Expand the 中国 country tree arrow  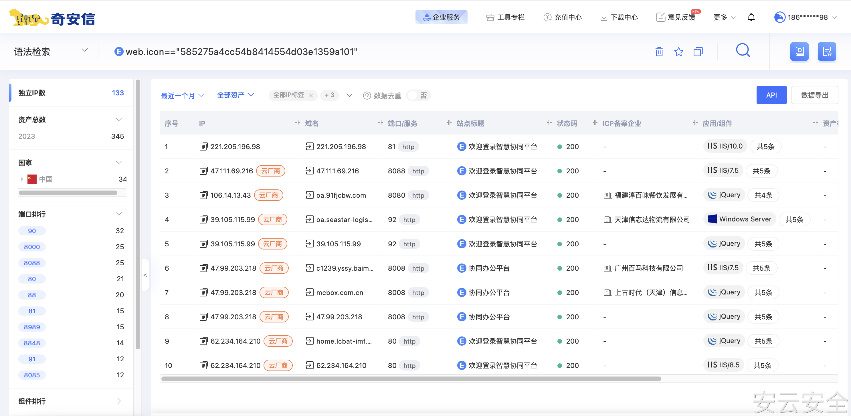click(x=21, y=179)
